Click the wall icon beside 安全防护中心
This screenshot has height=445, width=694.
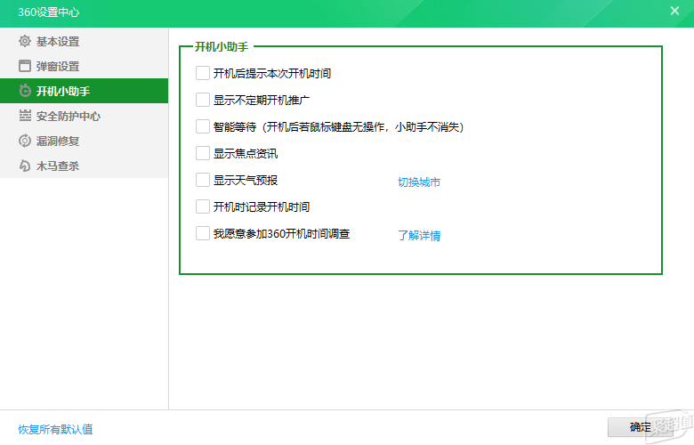(x=25, y=116)
